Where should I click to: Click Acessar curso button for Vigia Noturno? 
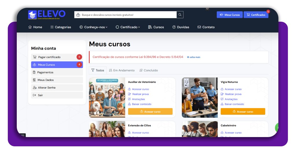[243, 112]
